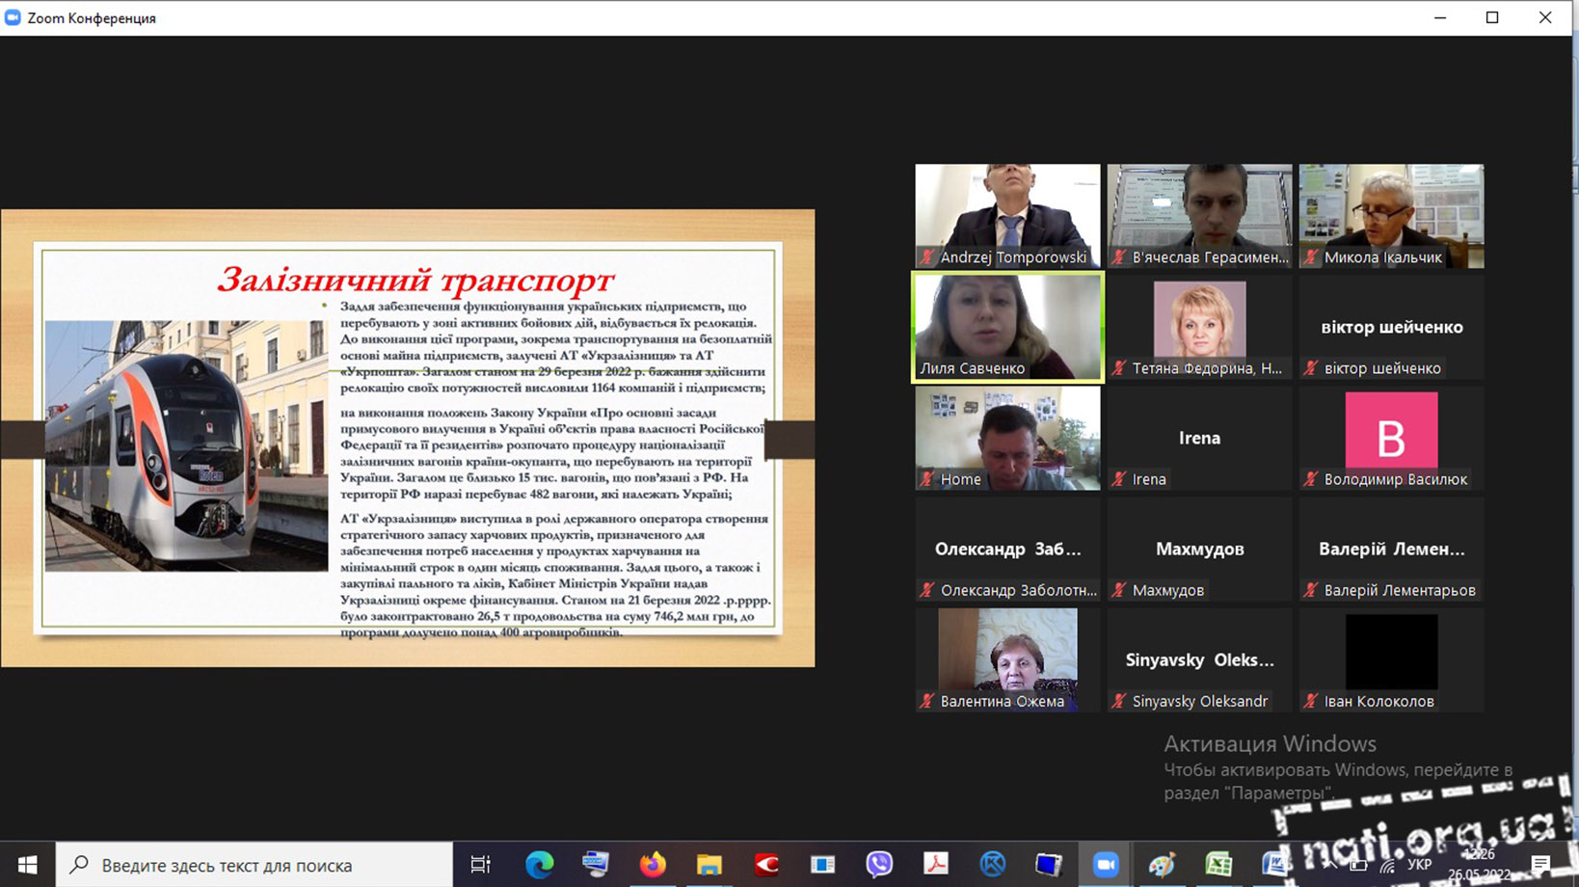Viewport: 1579px width, 887px height.
Task: Open the blue circular K taskbar icon
Action: pyautogui.click(x=993, y=865)
